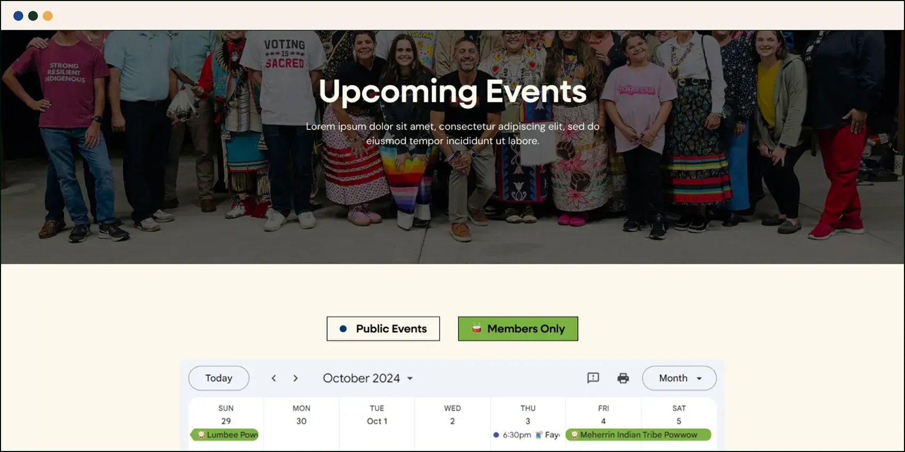Click the arrow beside October 2024

coord(410,378)
